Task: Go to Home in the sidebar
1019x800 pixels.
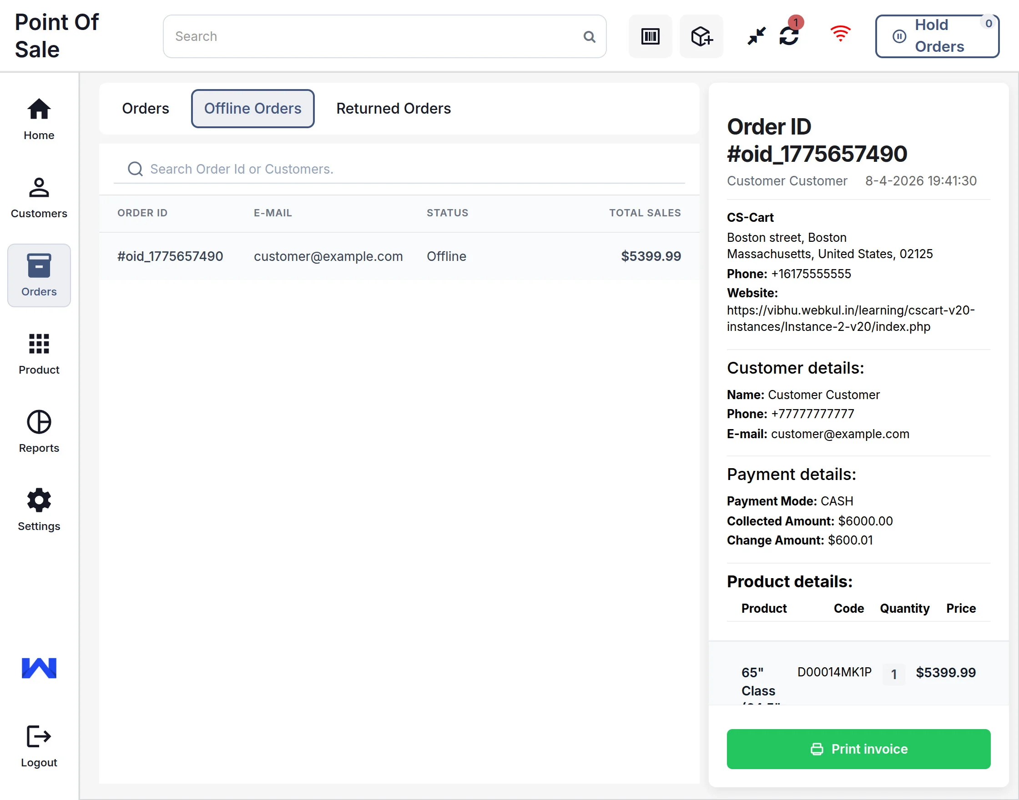Action: tap(39, 119)
